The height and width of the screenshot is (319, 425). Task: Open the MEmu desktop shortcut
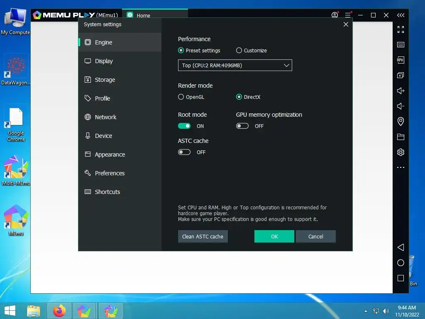[16, 220]
